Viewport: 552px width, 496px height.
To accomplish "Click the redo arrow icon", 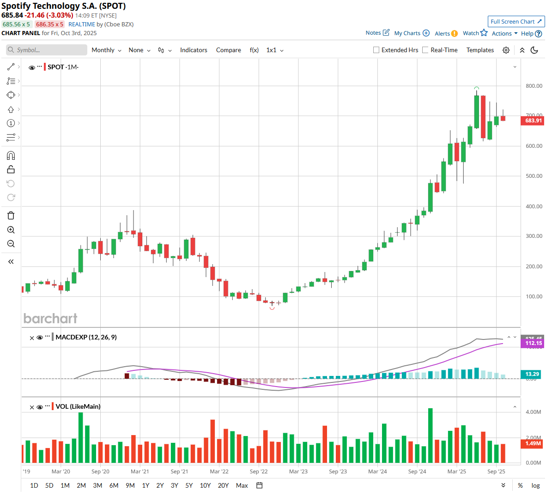I will coord(11,198).
